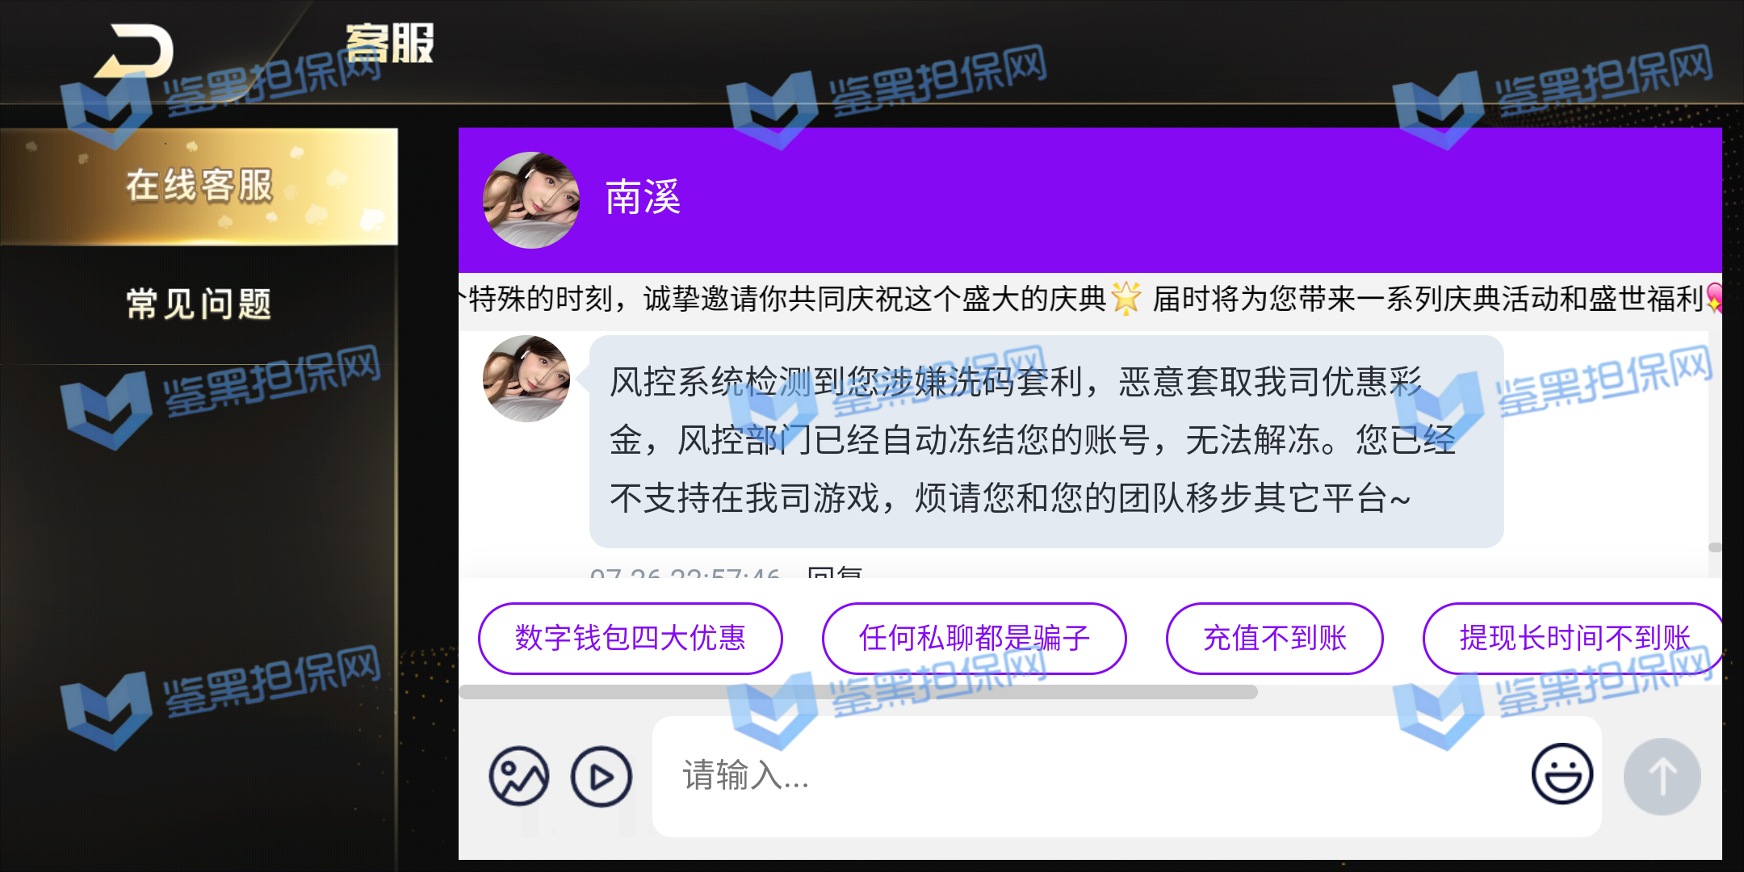Screen dimensions: 1744x872
Task: Click the chat vertical scrollbar handle
Action: click(1715, 547)
